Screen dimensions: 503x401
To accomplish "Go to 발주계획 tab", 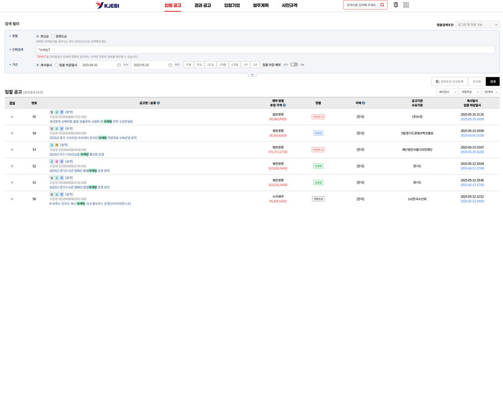I will [x=261, y=5].
